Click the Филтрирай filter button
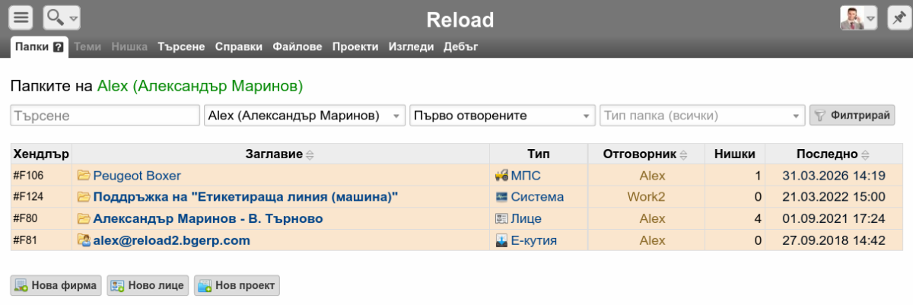 pos(852,116)
